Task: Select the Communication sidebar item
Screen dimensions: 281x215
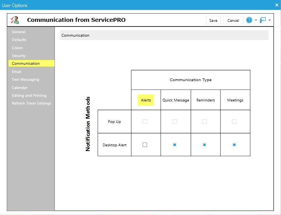Action: coord(31,63)
